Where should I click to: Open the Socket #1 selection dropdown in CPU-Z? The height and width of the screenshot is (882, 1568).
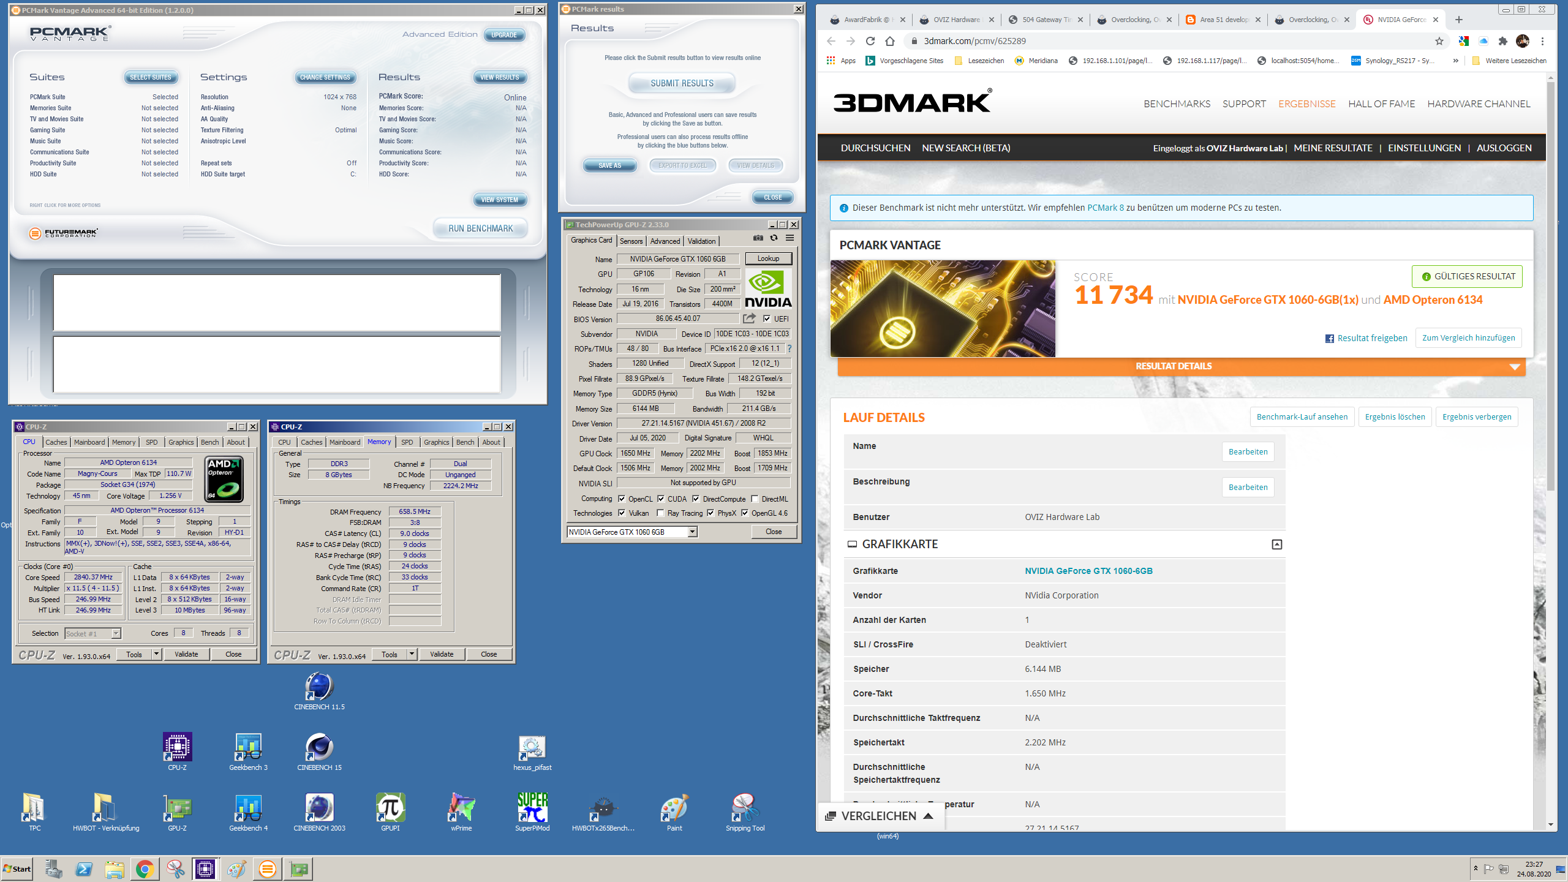pos(116,633)
